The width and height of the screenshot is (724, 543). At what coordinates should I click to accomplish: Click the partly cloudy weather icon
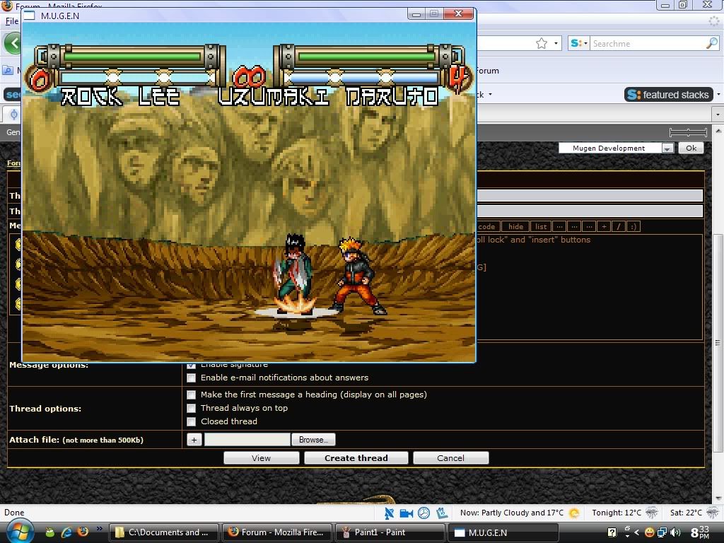coord(574,513)
